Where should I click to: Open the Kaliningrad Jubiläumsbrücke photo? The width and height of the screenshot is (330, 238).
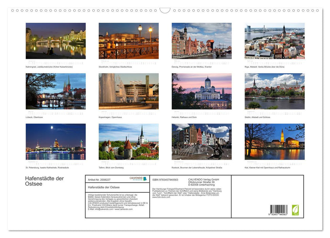tap(55, 40)
